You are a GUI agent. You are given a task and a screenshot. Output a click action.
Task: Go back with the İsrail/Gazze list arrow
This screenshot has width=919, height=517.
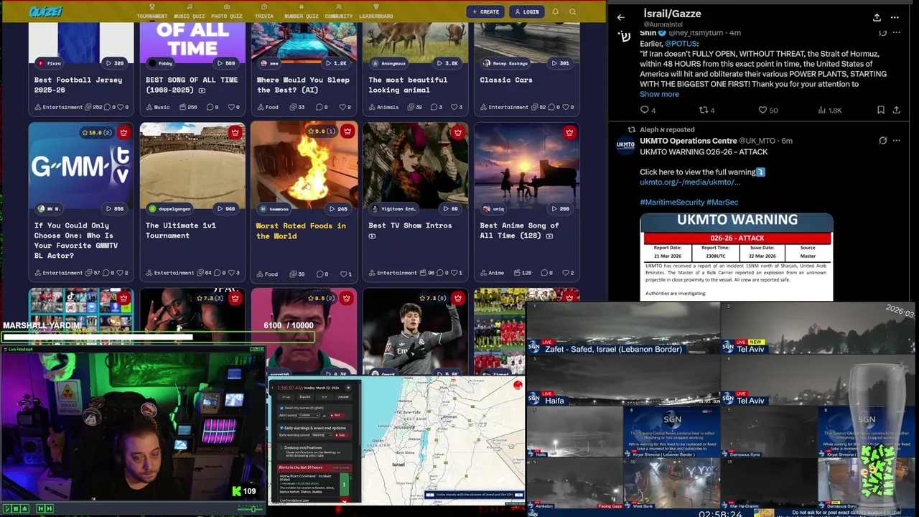point(621,18)
